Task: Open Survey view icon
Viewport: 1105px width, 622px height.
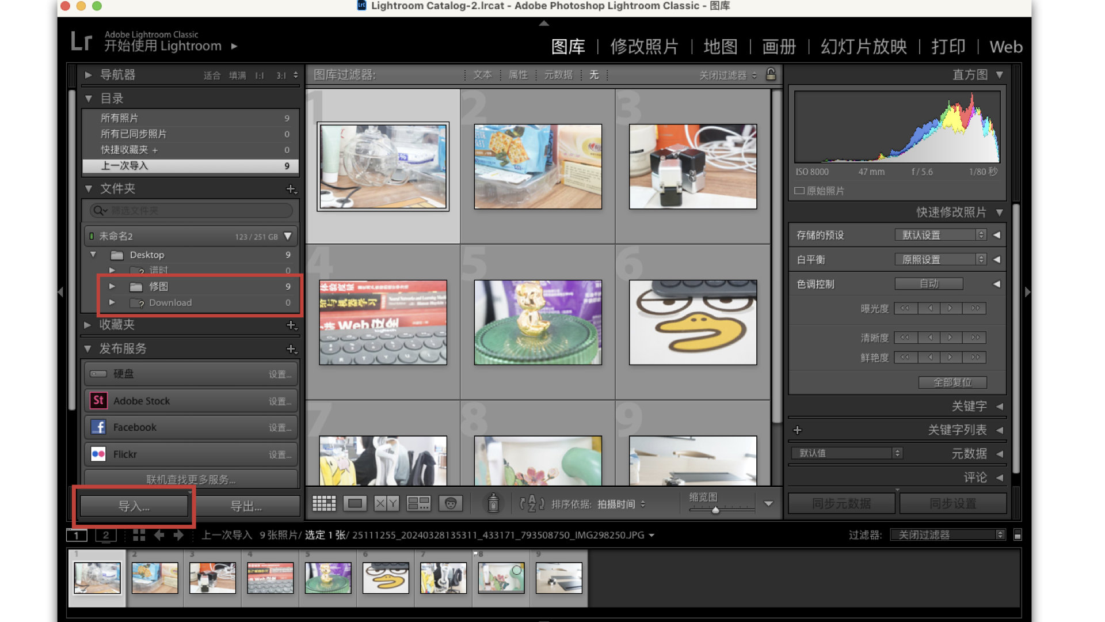Action: [x=418, y=504]
